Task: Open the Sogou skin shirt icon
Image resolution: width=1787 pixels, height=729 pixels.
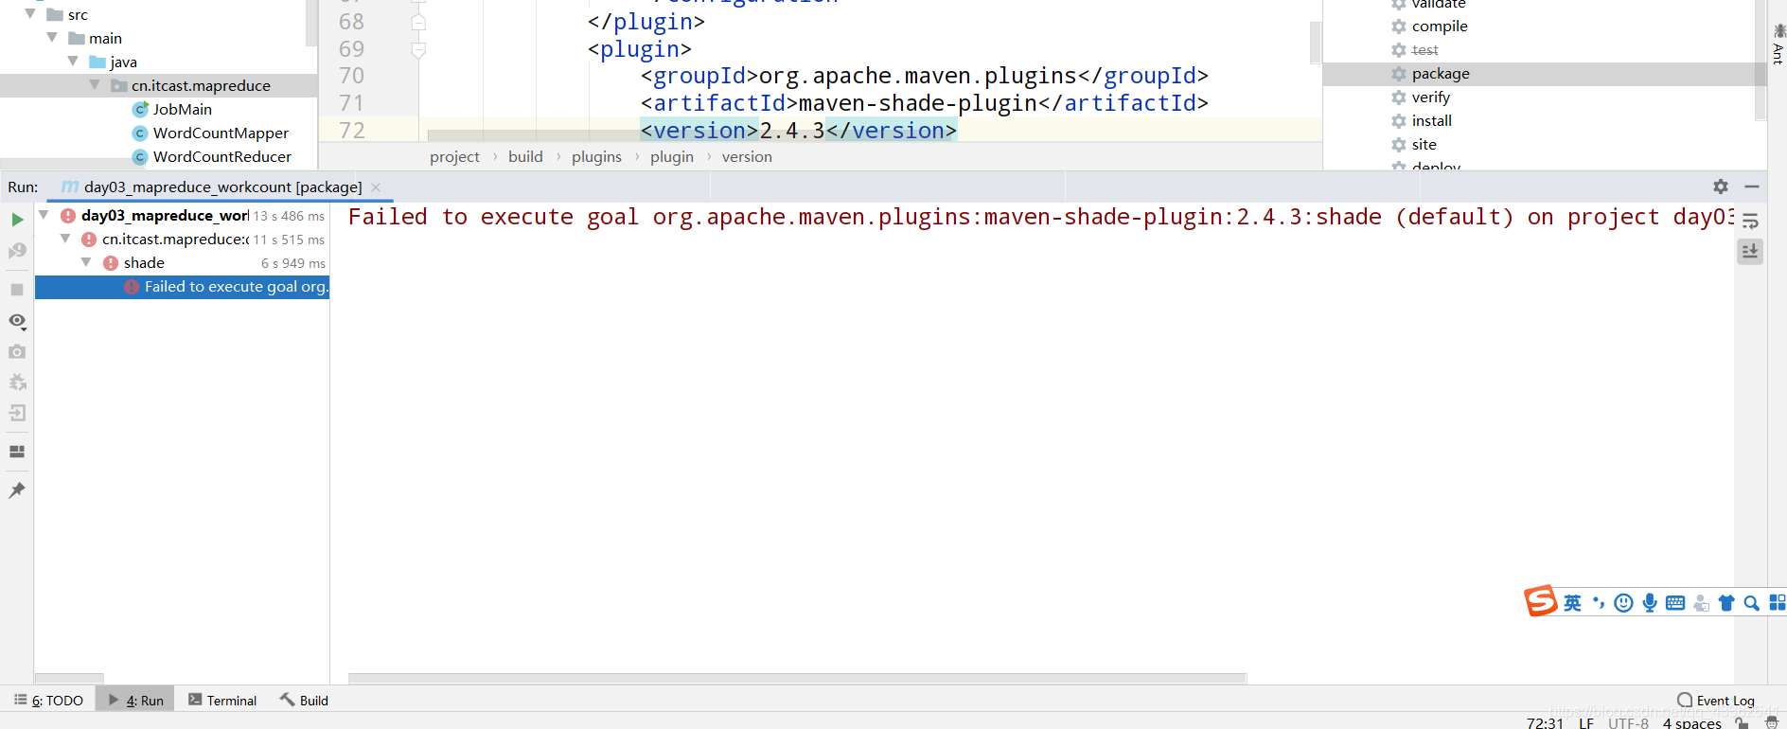Action: [x=1726, y=603]
